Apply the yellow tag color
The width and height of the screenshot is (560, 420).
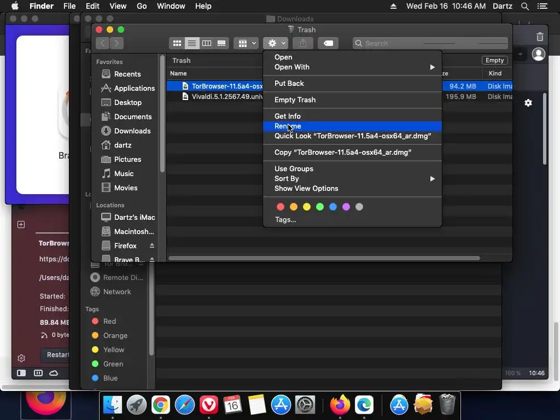307,207
